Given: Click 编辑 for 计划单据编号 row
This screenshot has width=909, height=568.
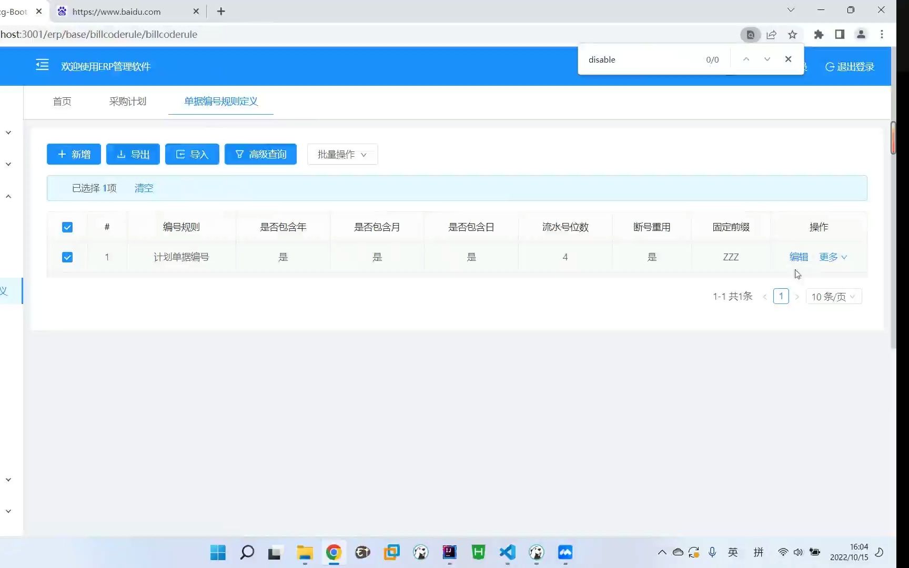Looking at the screenshot, I should click(x=799, y=257).
